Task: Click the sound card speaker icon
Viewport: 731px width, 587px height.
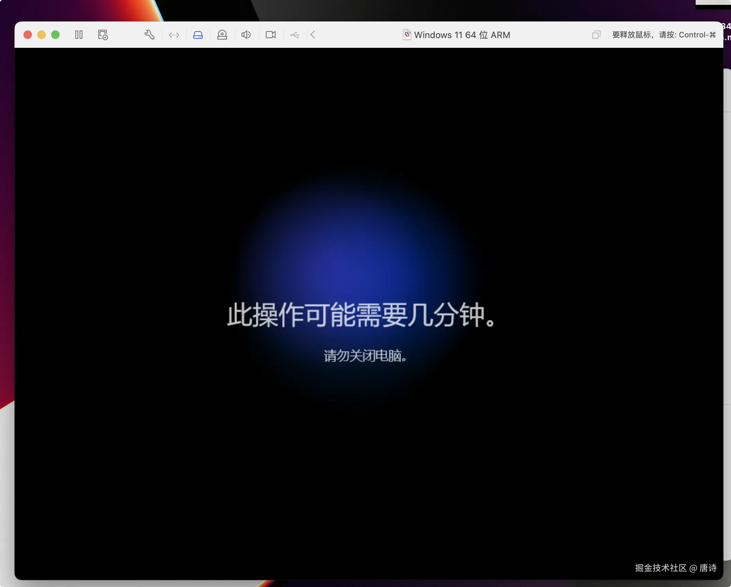Action: (246, 35)
